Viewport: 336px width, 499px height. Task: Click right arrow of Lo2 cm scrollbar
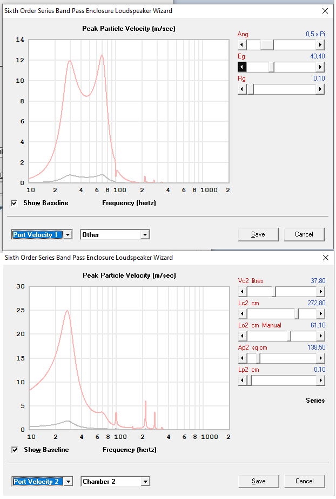click(x=321, y=336)
